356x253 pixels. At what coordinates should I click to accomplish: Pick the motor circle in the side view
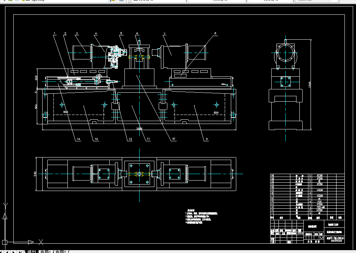click(x=285, y=53)
